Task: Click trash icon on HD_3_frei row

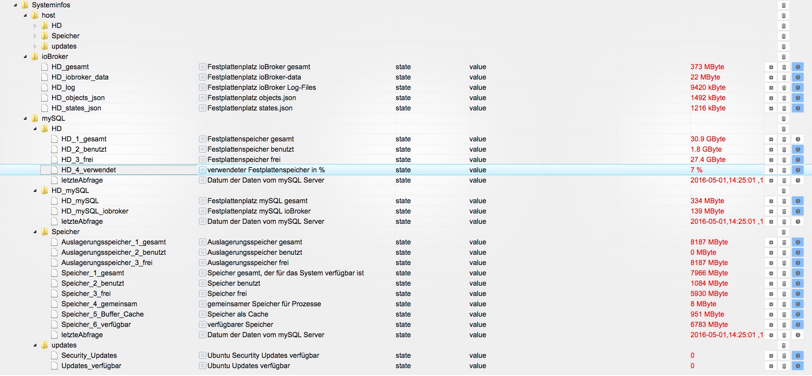Action: point(784,160)
